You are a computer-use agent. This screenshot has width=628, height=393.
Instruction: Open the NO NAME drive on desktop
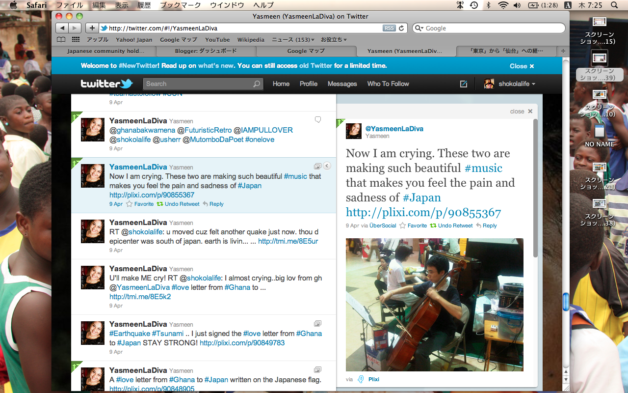coord(599,135)
